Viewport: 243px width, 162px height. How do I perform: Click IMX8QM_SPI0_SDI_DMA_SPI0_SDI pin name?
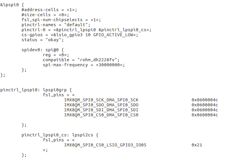click(x=101, y=110)
